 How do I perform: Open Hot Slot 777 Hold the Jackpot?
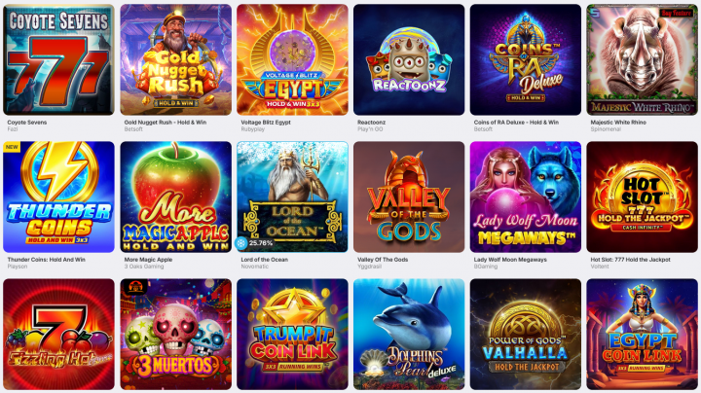[x=642, y=196]
